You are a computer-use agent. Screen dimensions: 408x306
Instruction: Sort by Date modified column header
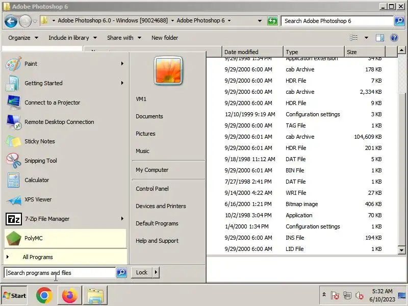pyautogui.click(x=252, y=52)
